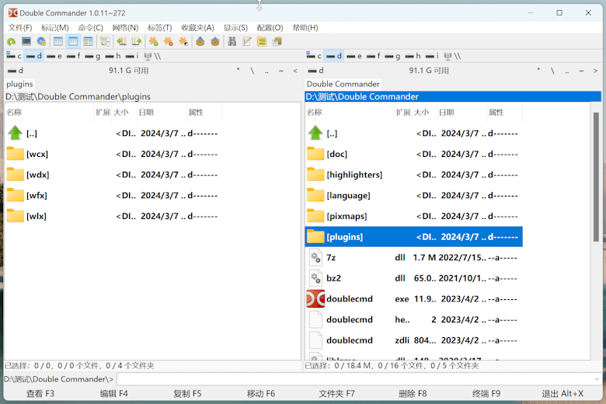Click select group icon with green plus
606x404 pixels.
coord(153,41)
